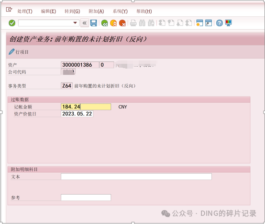Click the First Page icon

[x=162, y=23]
